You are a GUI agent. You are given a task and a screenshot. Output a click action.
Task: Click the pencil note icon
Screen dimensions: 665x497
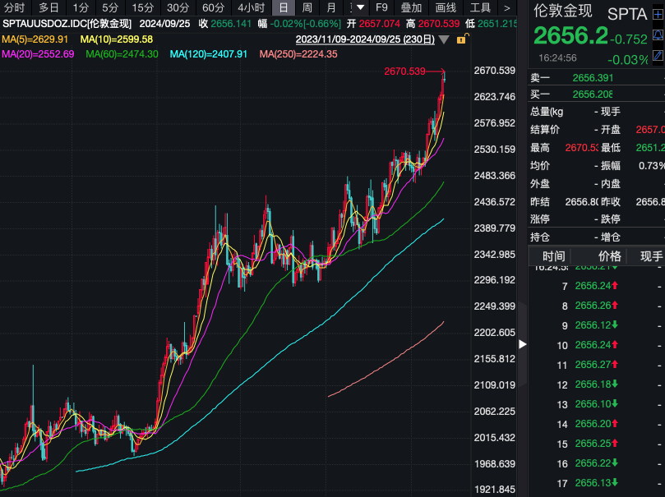[658, 56]
